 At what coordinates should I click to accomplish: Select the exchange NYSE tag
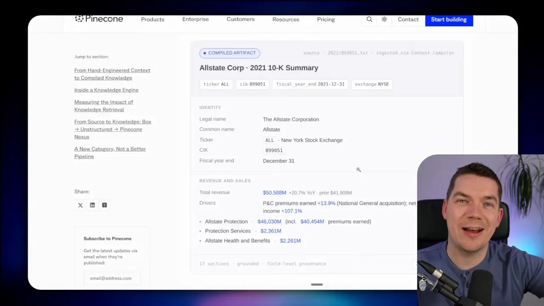coord(372,84)
